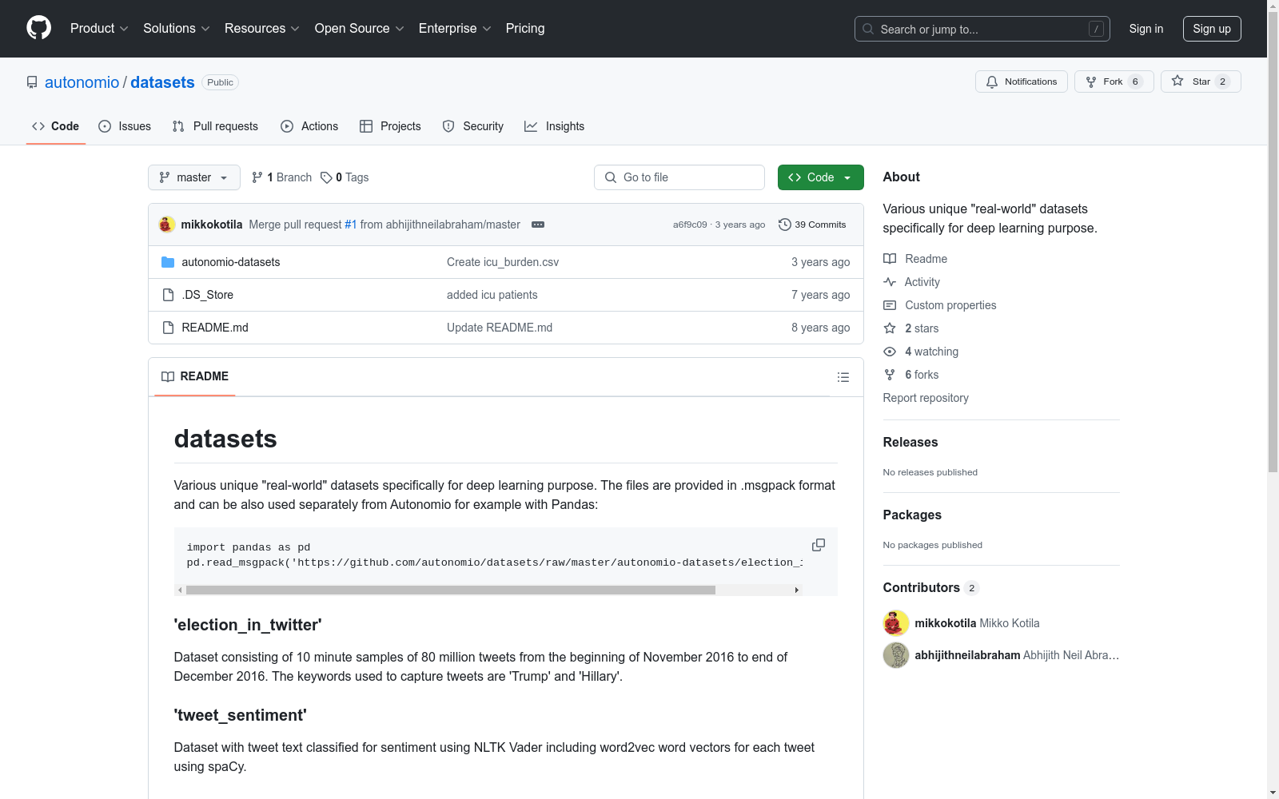1279x799 pixels.
Task: Open the Solutions menu
Action: point(177,28)
